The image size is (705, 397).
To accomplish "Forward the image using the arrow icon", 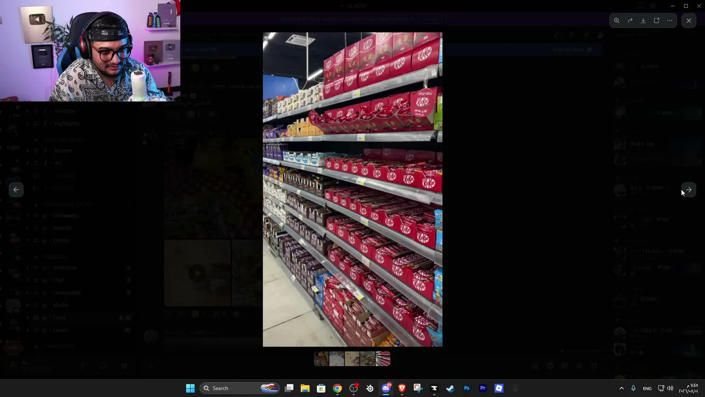I will [x=630, y=20].
